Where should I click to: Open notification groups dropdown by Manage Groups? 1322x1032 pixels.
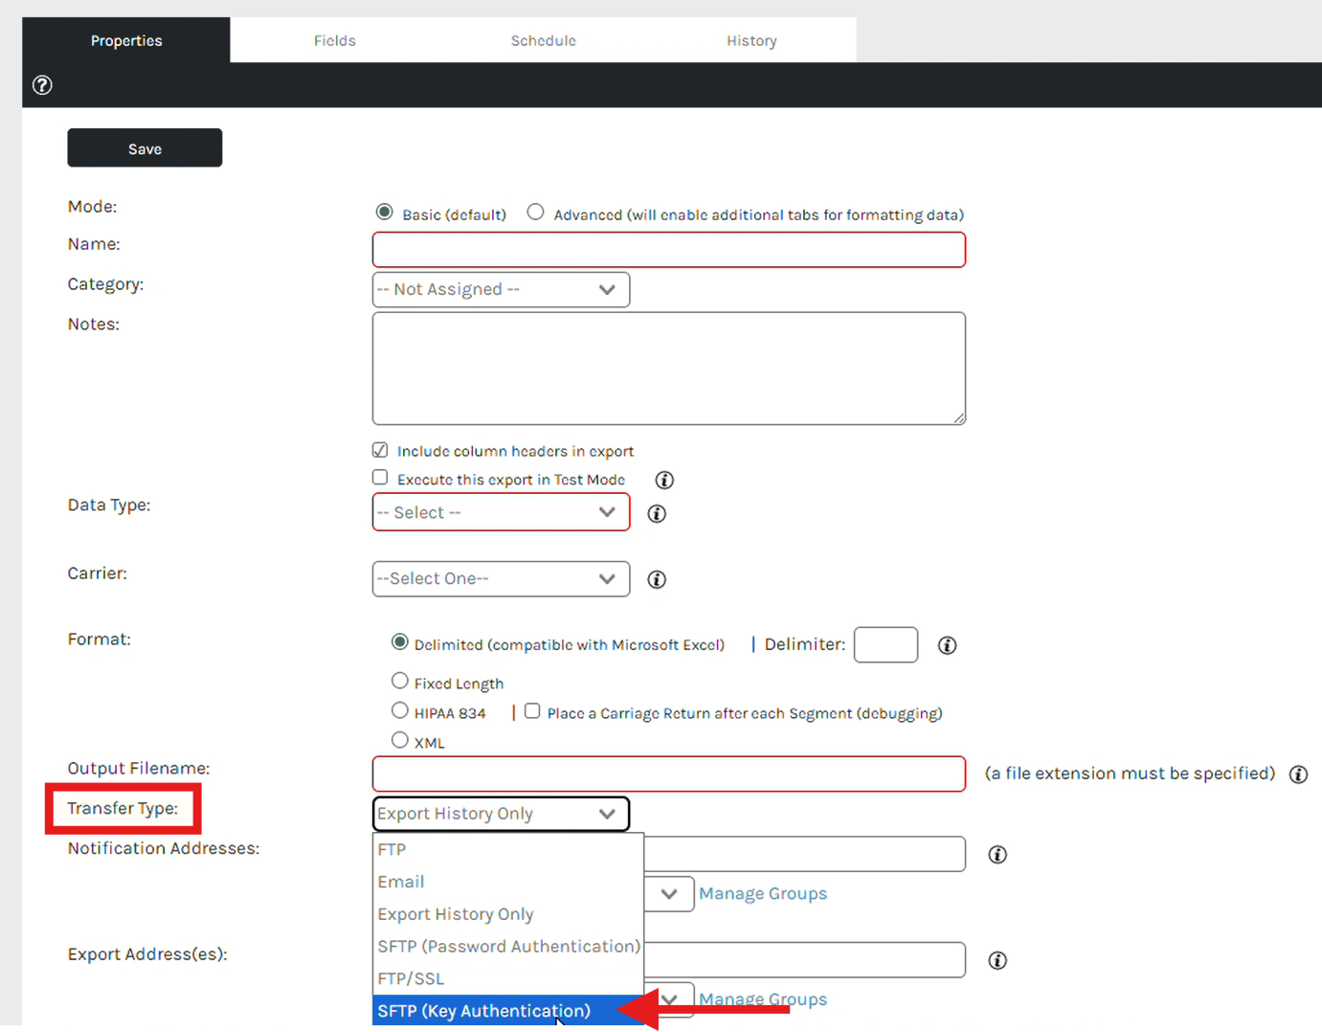pyautogui.click(x=669, y=894)
